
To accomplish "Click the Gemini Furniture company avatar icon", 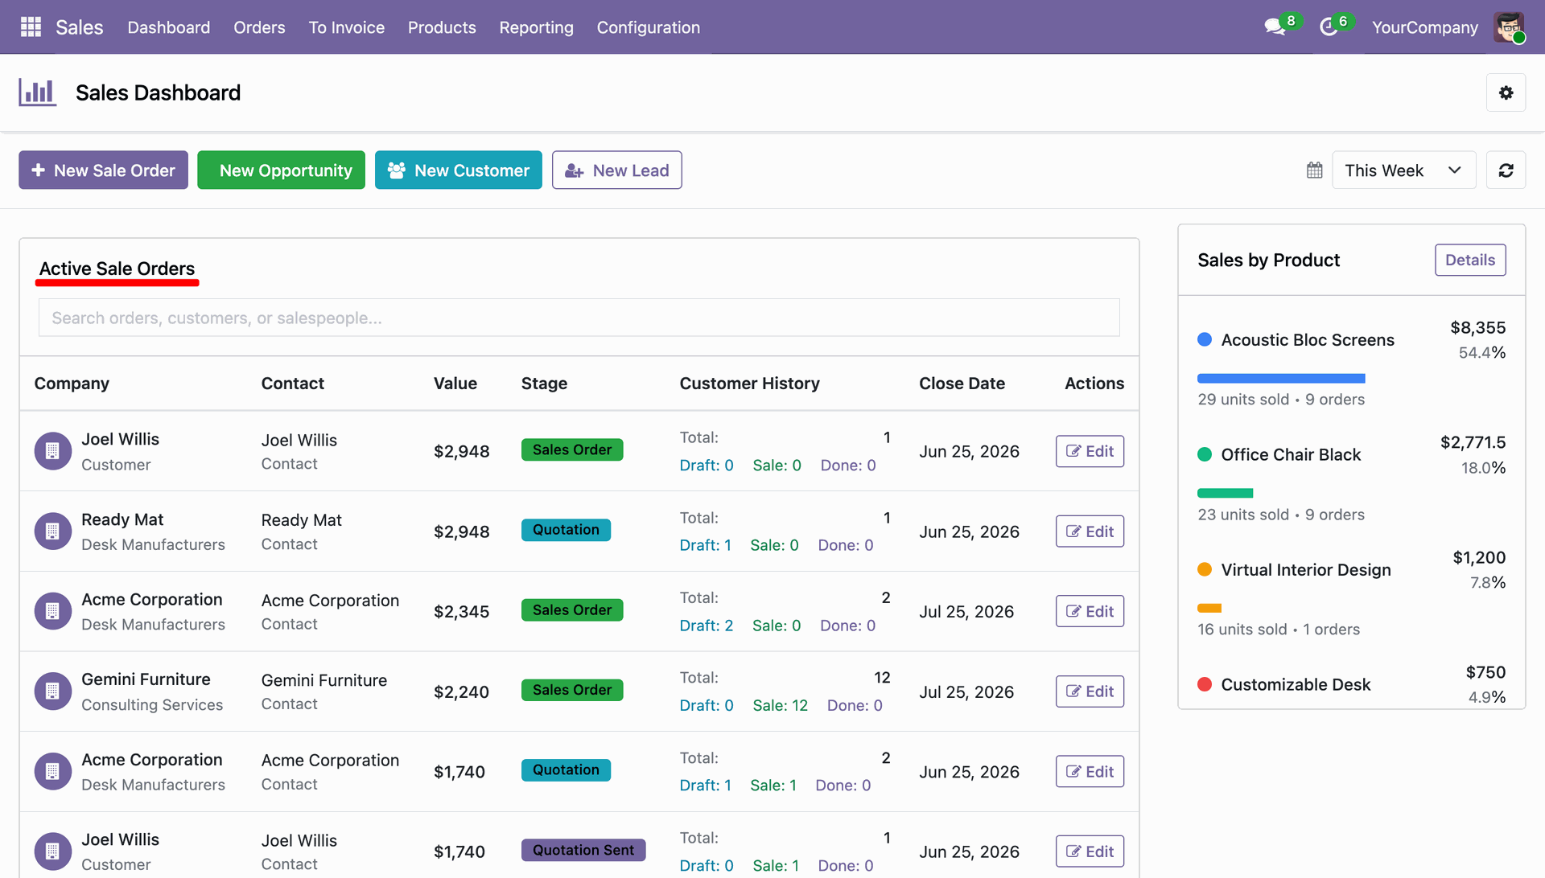I will [53, 691].
